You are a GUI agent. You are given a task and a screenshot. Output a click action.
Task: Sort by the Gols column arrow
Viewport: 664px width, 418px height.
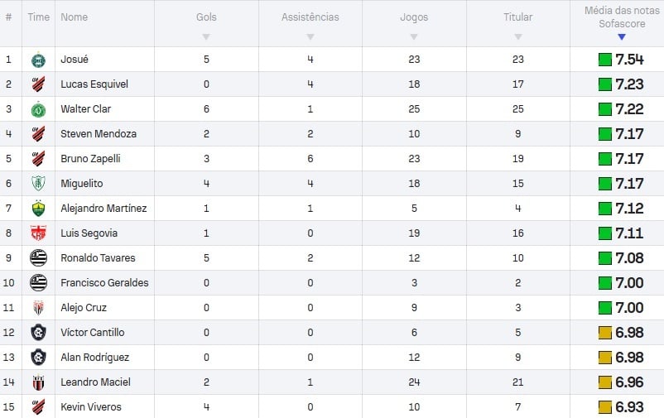coord(206,37)
